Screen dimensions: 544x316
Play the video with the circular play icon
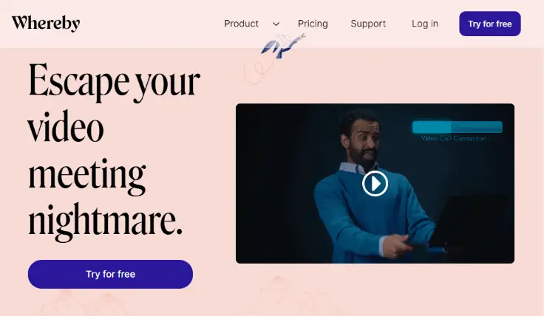tap(375, 184)
